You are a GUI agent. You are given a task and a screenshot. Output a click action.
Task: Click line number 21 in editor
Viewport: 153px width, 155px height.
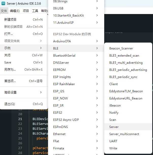coord(20,119)
